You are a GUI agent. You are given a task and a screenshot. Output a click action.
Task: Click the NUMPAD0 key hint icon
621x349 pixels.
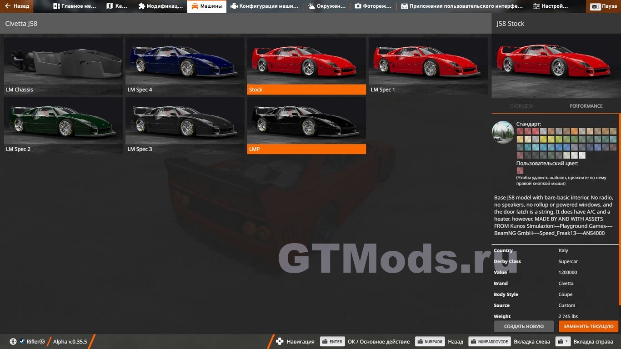(430, 342)
